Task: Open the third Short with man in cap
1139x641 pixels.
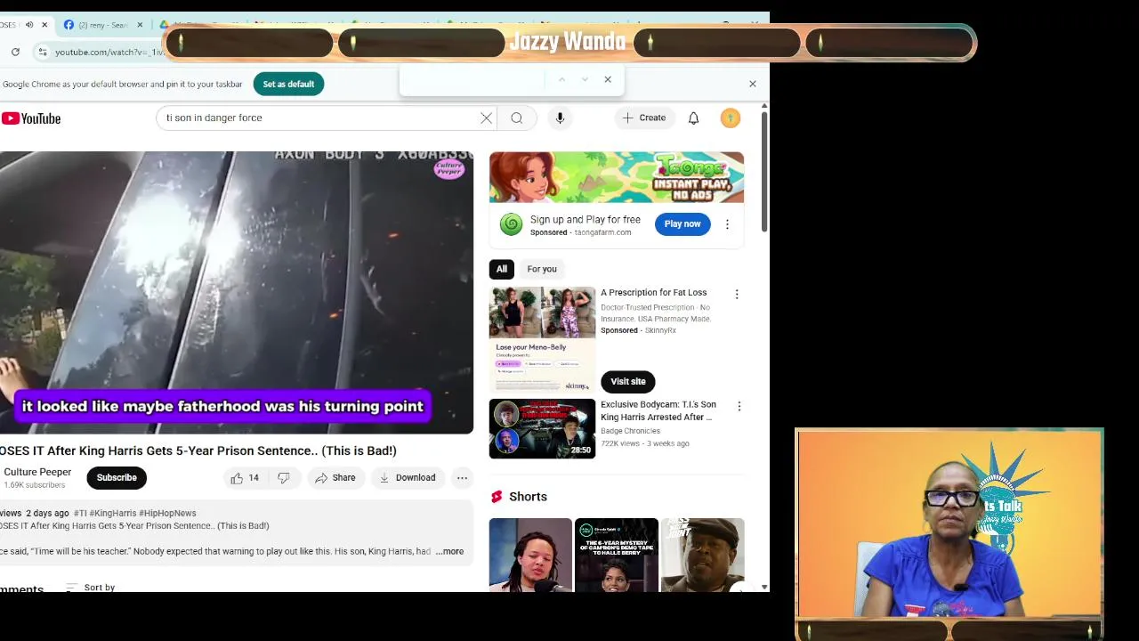Action: (x=703, y=555)
